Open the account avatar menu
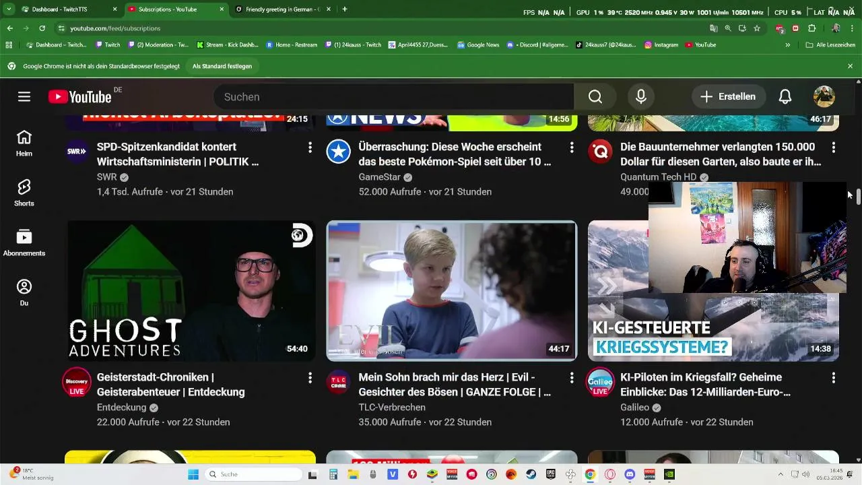This screenshot has height=485, width=862. (x=824, y=96)
